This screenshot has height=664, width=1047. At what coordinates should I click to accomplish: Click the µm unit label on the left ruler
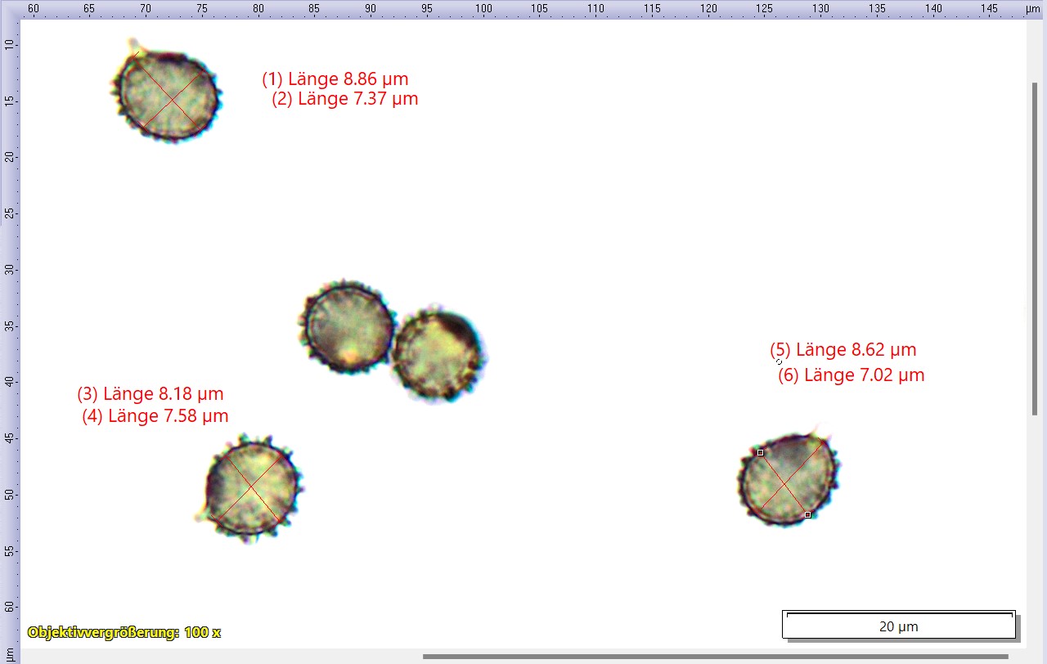(9, 652)
